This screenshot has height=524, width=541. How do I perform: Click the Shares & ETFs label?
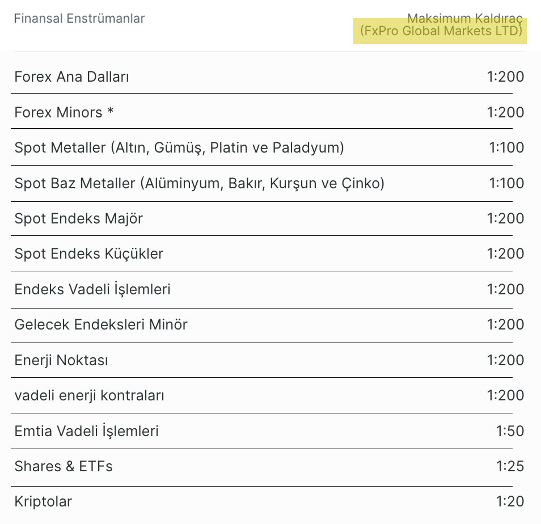click(64, 466)
